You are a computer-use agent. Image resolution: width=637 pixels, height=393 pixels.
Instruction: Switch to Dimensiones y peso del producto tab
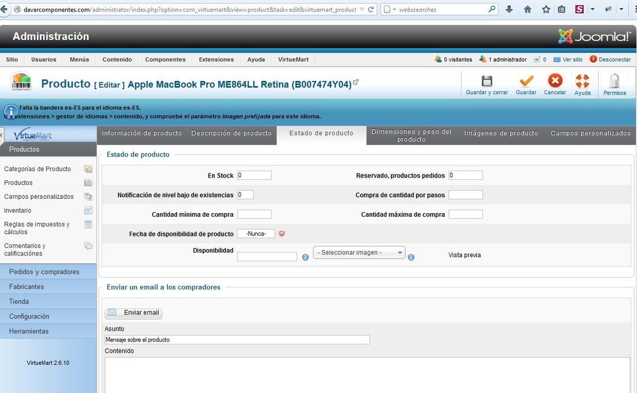click(411, 135)
